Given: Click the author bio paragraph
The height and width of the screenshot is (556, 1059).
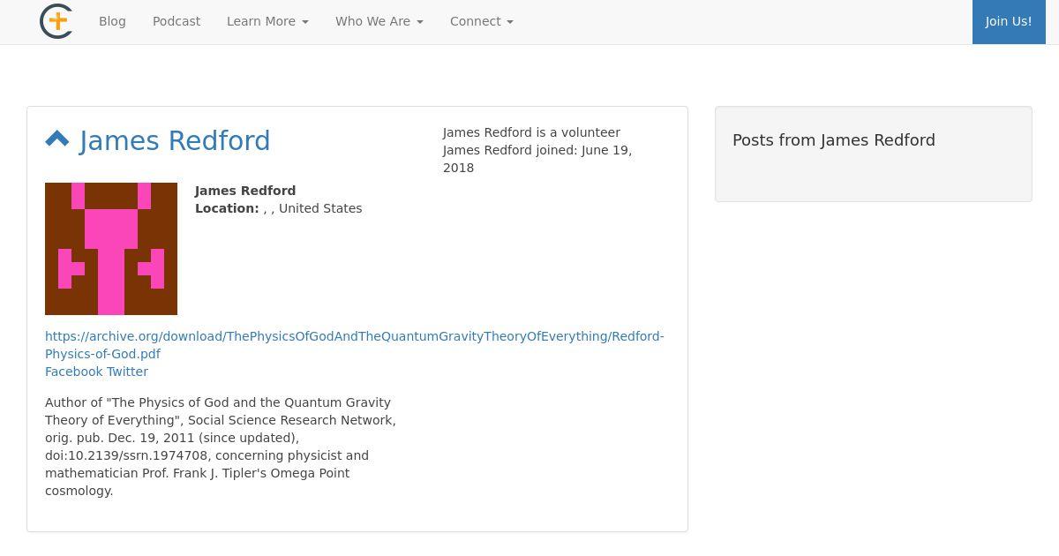Looking at the screenshot, I should pos(221,447).
